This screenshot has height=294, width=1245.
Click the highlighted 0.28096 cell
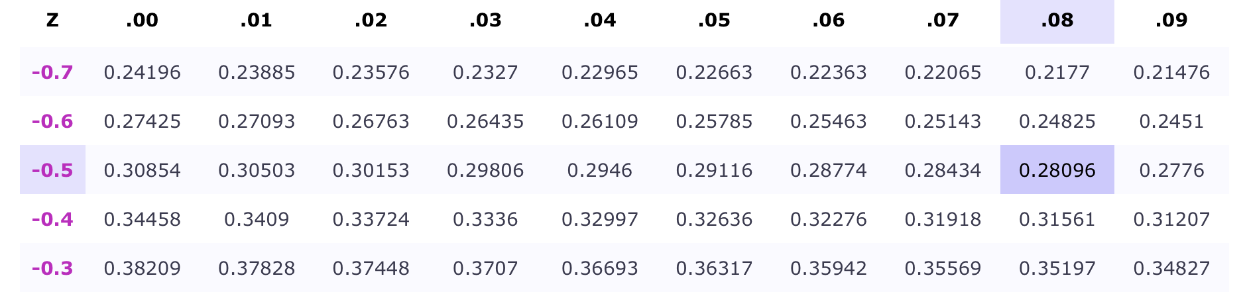click(x=1057, y=170)
